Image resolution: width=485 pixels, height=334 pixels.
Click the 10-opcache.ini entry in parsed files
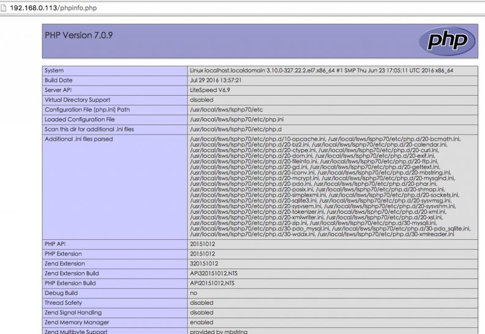click(257, 139)
